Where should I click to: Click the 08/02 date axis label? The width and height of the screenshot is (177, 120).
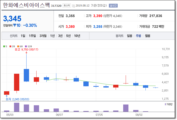click(x=139, y=115)
